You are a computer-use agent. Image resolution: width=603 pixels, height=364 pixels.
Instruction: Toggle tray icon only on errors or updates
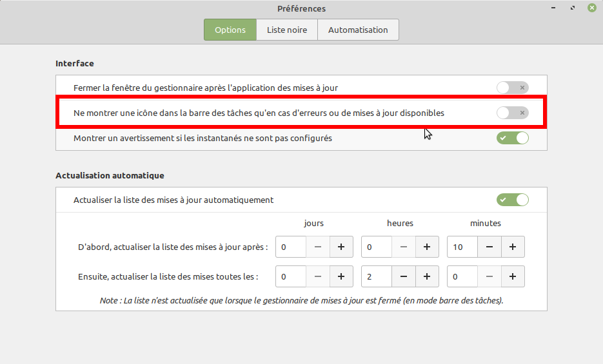click(x=512, y=113)
